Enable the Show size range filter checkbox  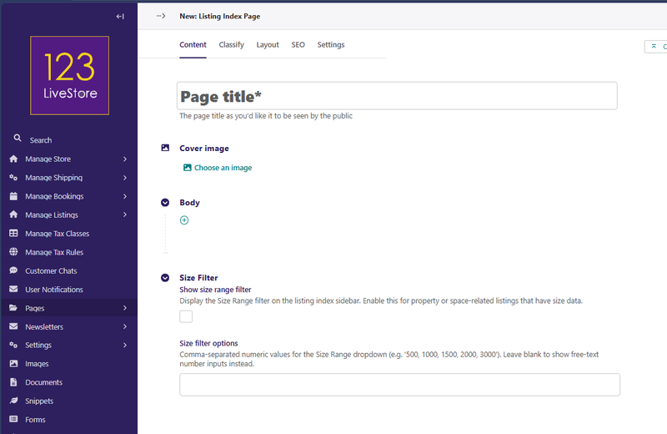click(186, 316)
